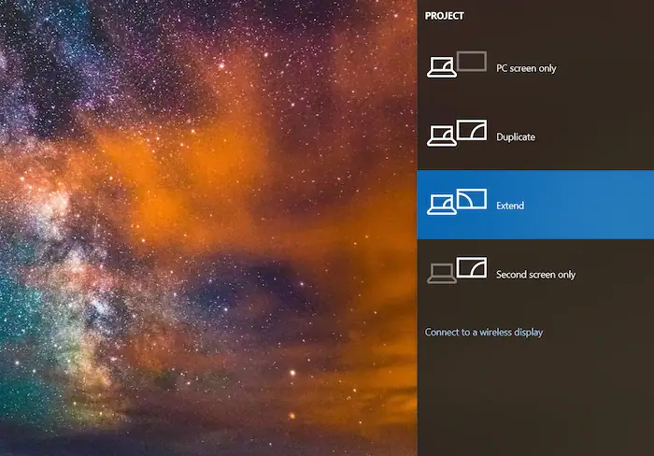Screen dimensions: 654x456
Task: Select the "PC screen only" text label
Action: pyautogui.click(x=528, y=68)
